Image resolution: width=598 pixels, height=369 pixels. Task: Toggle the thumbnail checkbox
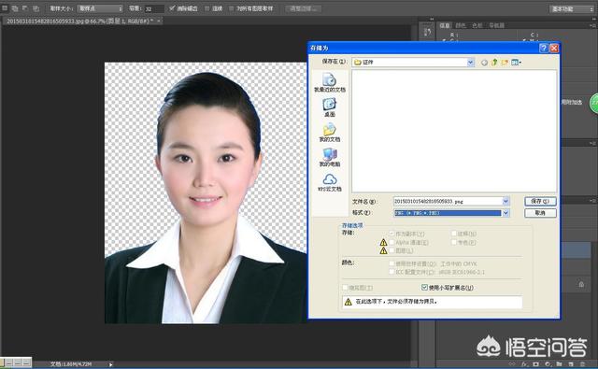345,288
